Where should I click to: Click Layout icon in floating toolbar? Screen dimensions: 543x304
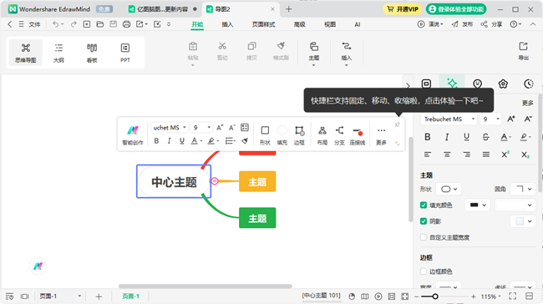coord(322,134)
